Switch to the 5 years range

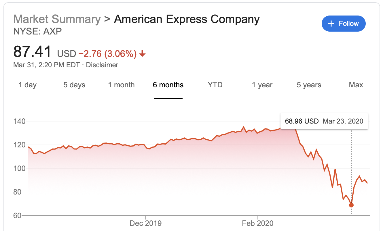tap(309, 85)
